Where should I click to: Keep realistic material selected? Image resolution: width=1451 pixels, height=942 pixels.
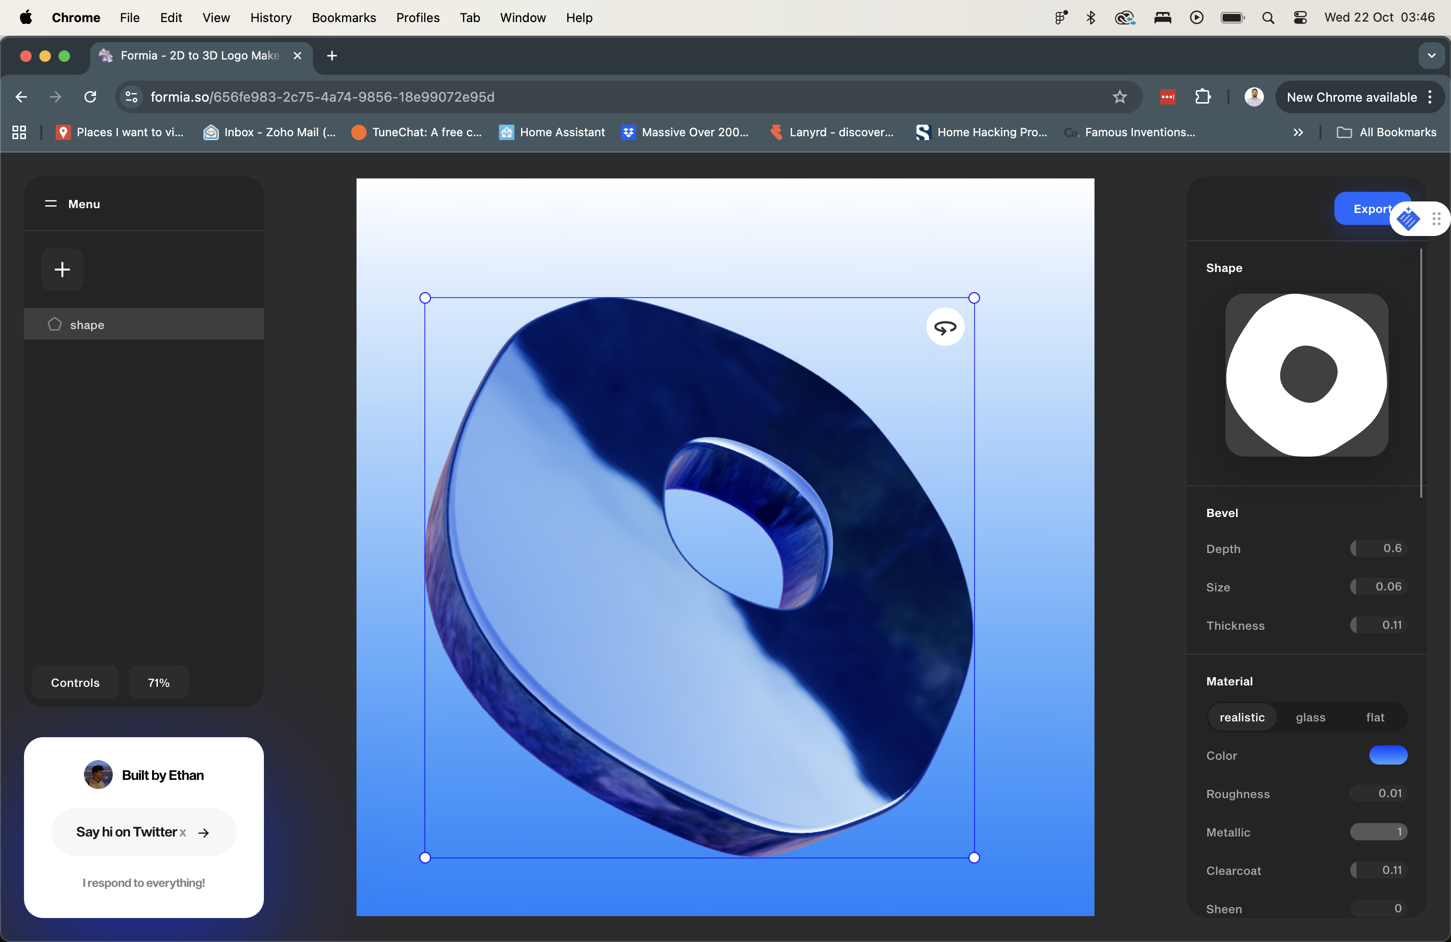coord(1242,717)
